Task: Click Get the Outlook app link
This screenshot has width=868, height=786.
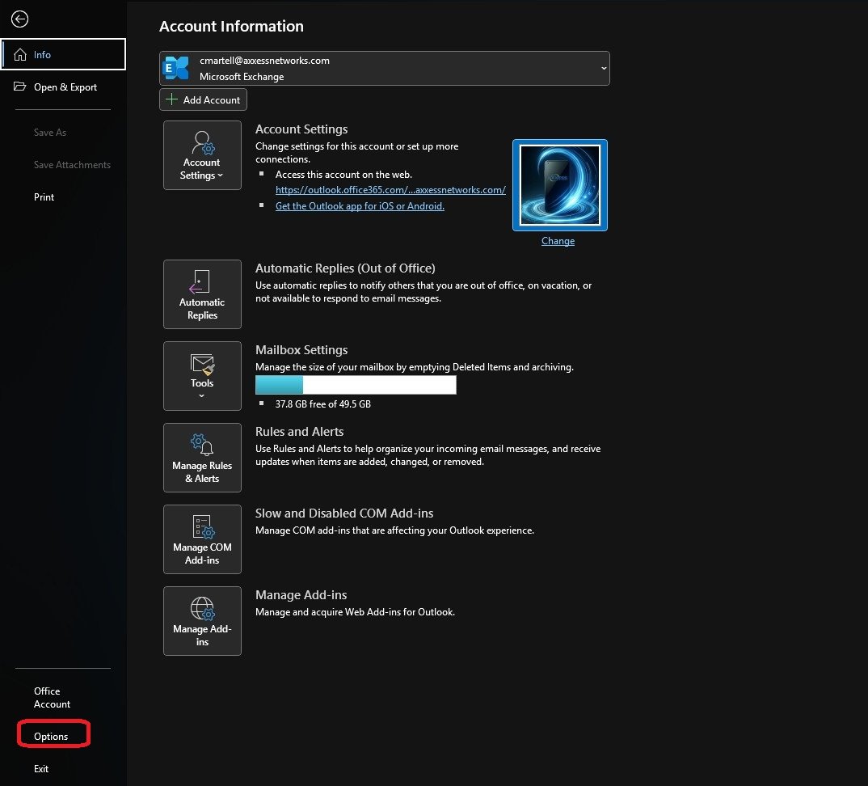Action: tap(360, 206)
